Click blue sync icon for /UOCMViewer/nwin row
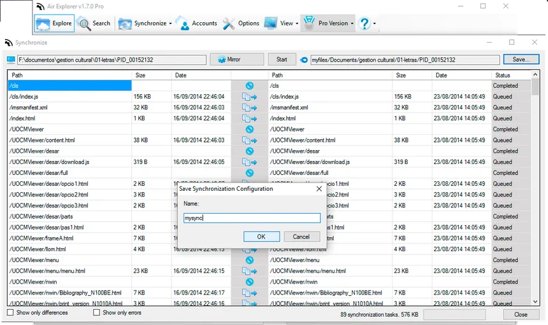Viewport: 548px width, 325px height. coord(250,282)
